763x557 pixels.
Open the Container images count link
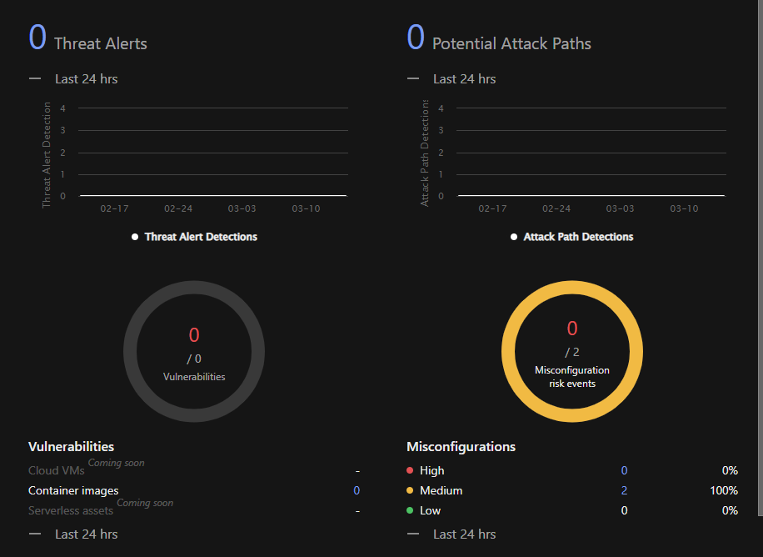click(x=357, y=491)
